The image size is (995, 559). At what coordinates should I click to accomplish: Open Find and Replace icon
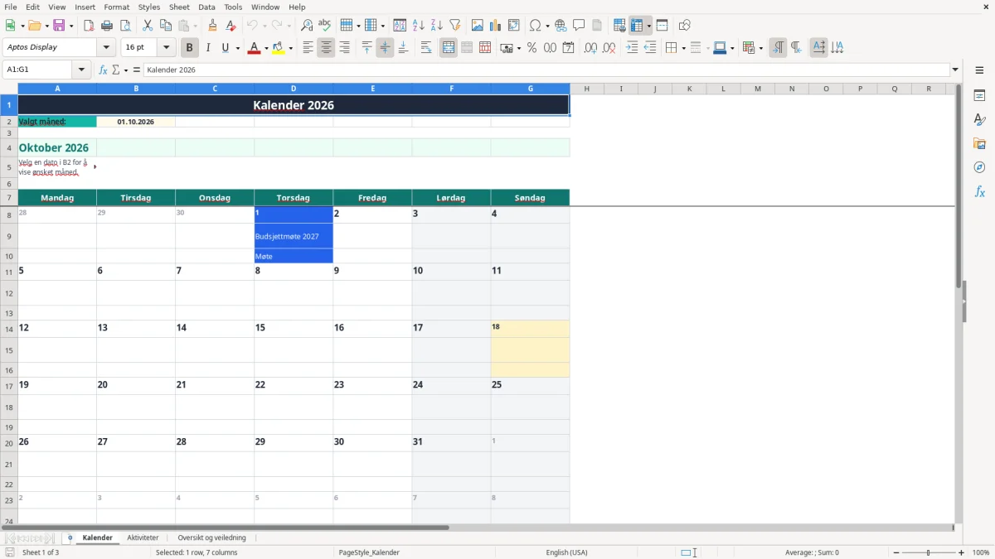click(x=307, y=26)
